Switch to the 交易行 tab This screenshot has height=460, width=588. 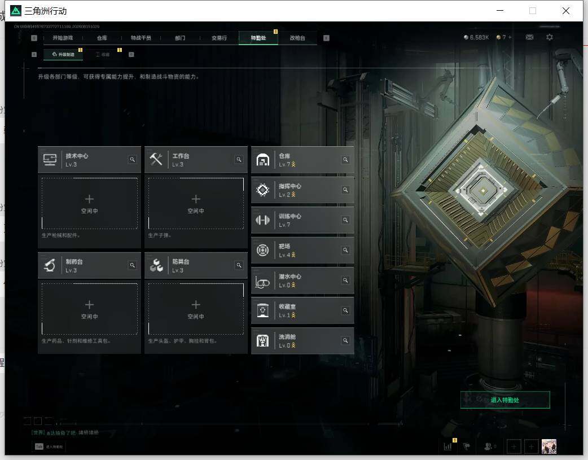tap(219, 38)
